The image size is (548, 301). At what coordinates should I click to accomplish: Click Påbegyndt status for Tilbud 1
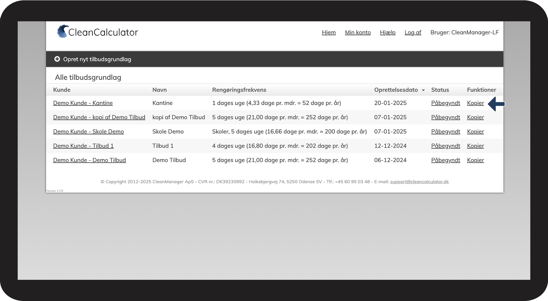click(445, 146)
